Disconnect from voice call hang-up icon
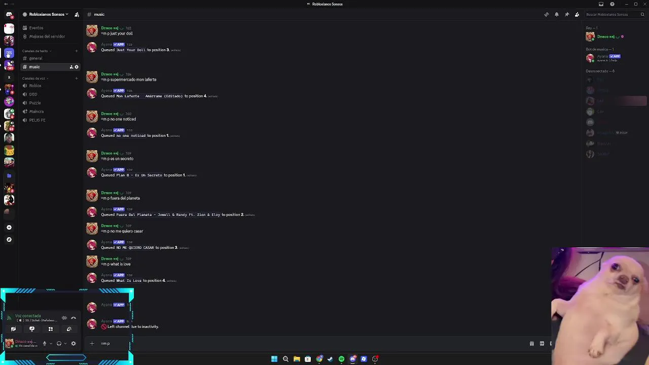 74,318
